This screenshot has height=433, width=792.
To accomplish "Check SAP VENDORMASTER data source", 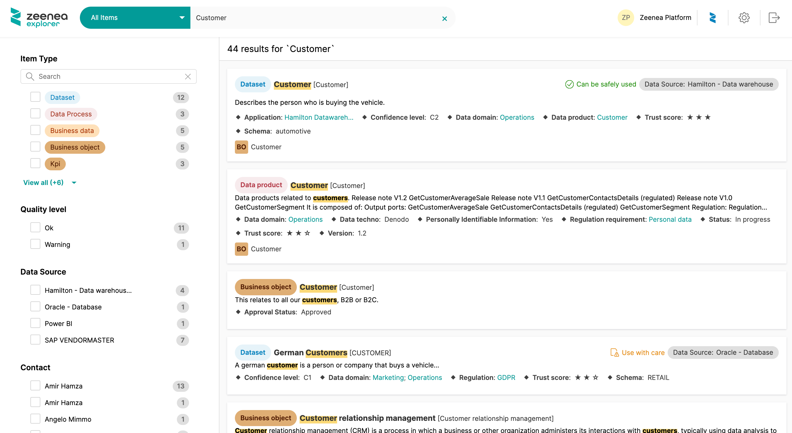I will (x=35, y=340).
